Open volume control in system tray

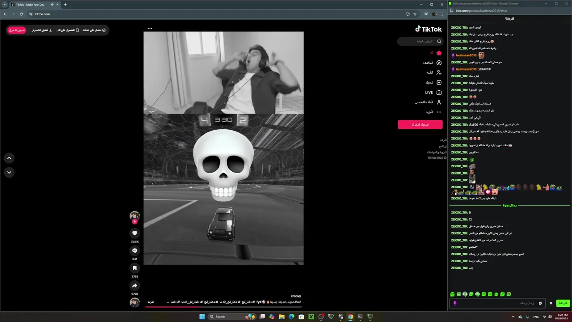(x=550, y=317)
